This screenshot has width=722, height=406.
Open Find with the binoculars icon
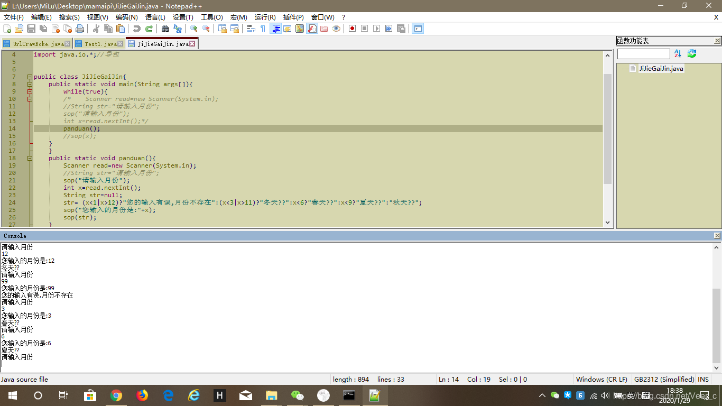pos(165,29)
